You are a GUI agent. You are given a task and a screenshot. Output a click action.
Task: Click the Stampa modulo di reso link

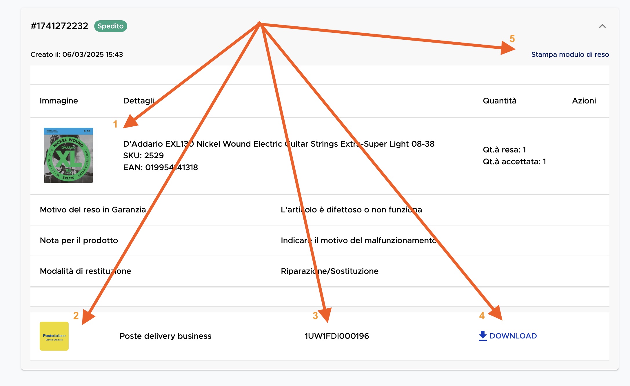tap(570, 54)
